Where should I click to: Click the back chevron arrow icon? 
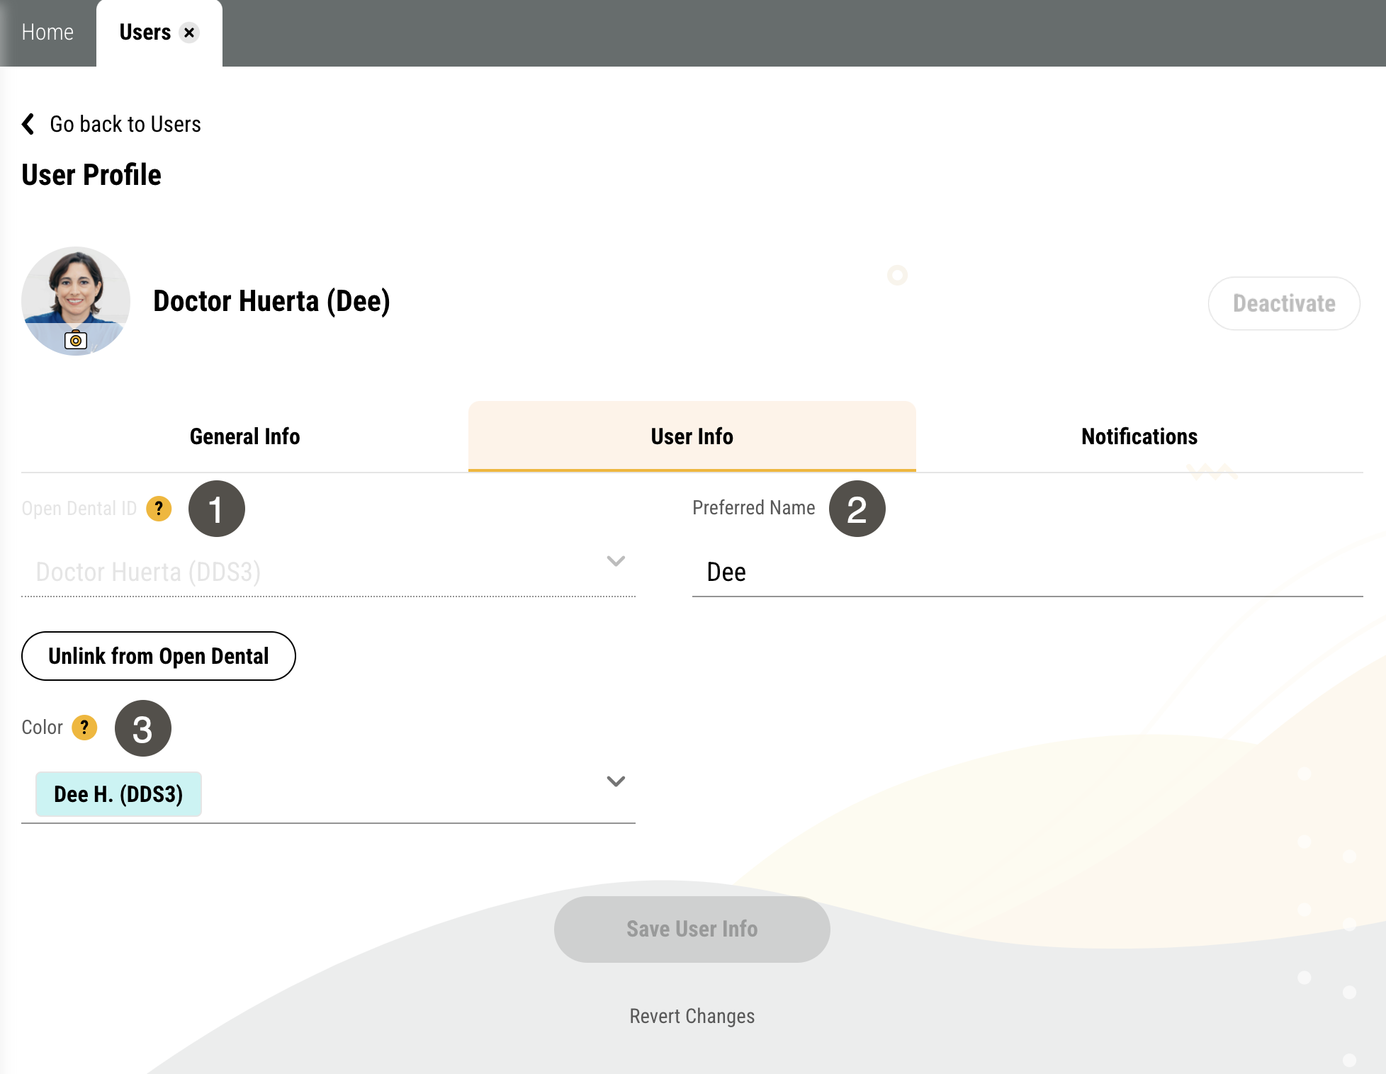pyautogui.click(x=28, y=124)
